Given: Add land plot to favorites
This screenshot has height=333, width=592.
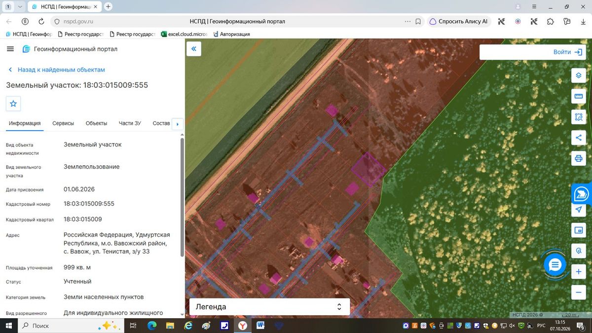Looking at the screenshot, I should (x=13, y=104).
